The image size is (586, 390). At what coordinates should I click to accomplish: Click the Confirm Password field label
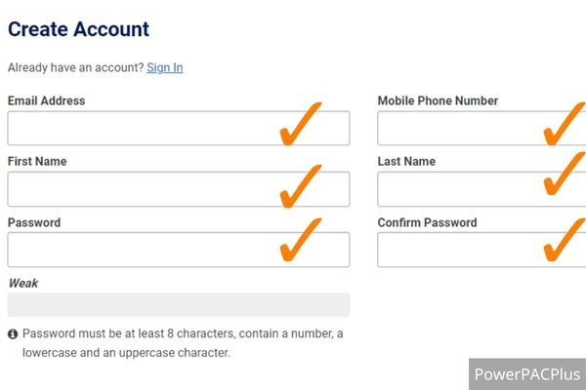(x=427, y=222)
